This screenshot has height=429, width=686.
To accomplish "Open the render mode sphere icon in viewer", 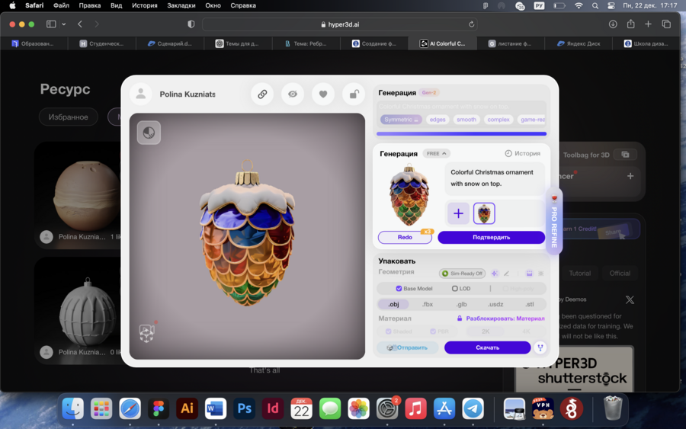I will pyautogui.click(x=149, y=133).
